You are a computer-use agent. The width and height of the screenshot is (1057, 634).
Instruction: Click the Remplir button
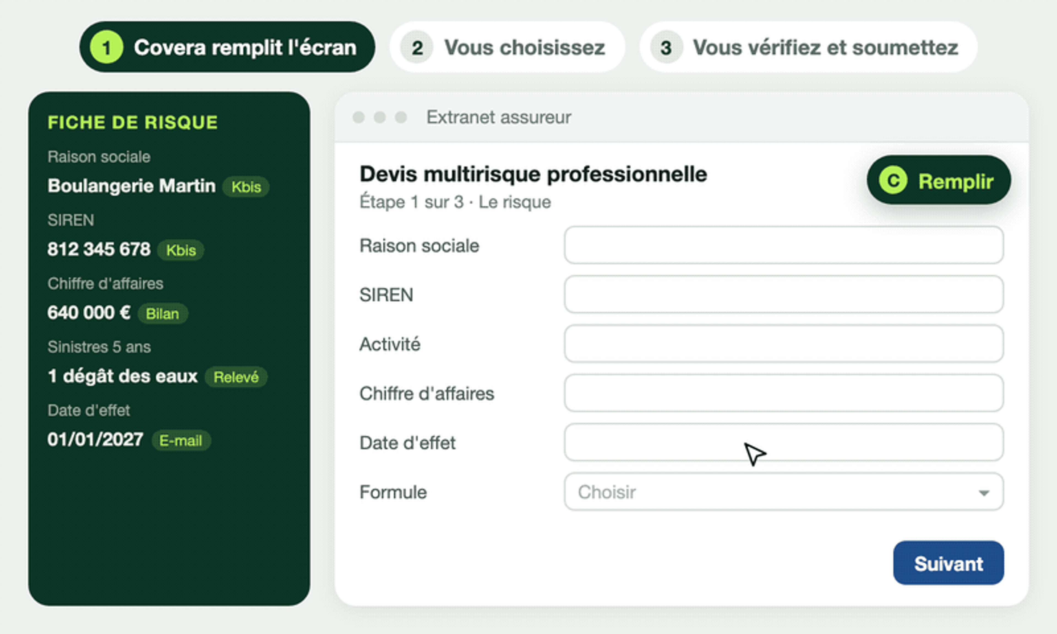tap(939, 180)
